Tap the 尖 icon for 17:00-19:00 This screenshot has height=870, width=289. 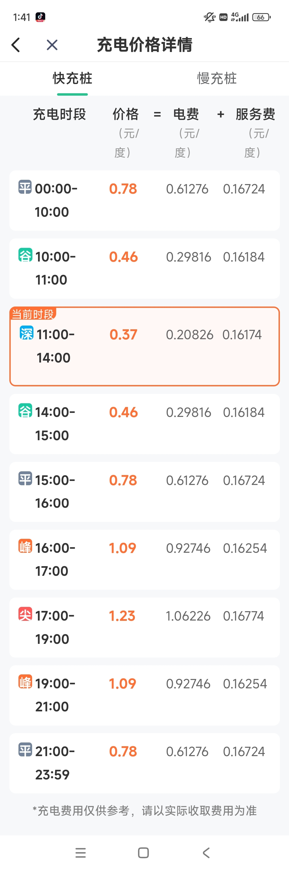coord(25,614)
